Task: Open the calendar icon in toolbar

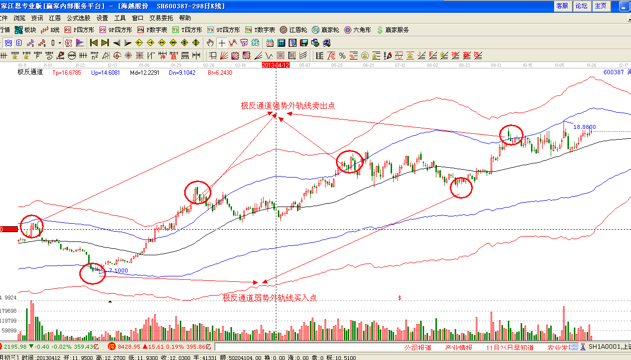Action: click(x=270, y=43)
